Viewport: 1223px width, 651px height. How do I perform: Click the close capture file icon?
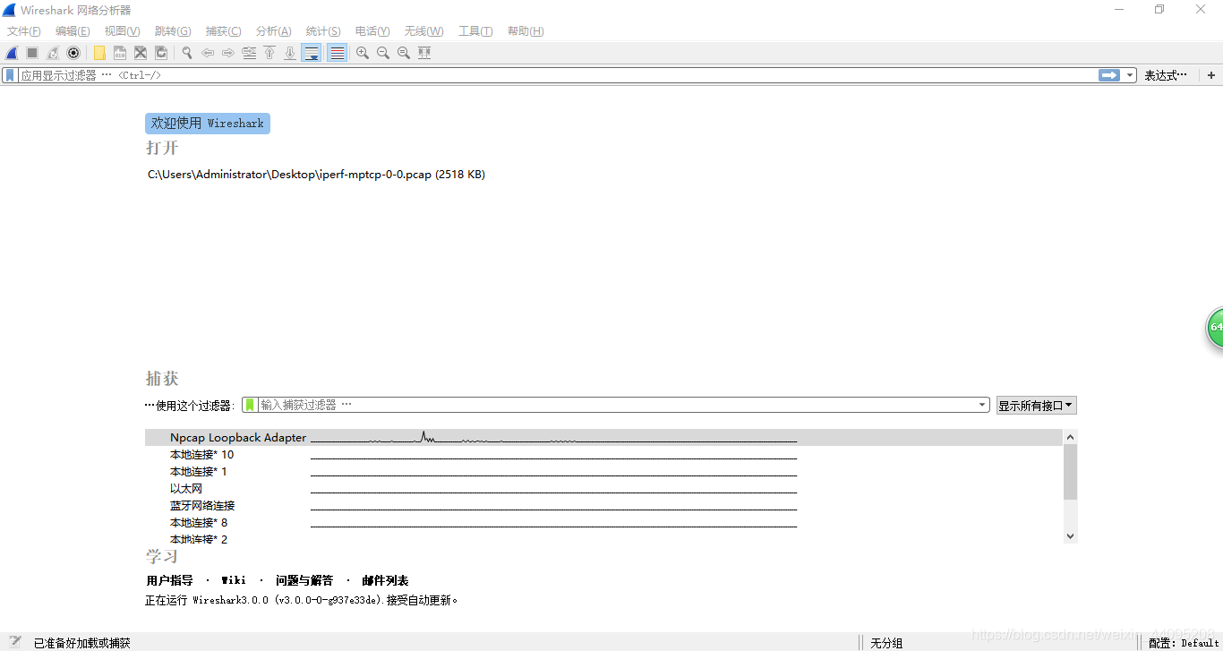tap(141, 53)
